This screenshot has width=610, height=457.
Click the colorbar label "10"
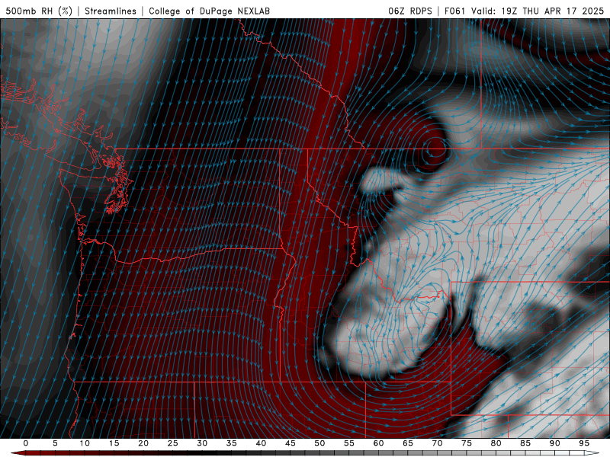(x=85, y=443)
